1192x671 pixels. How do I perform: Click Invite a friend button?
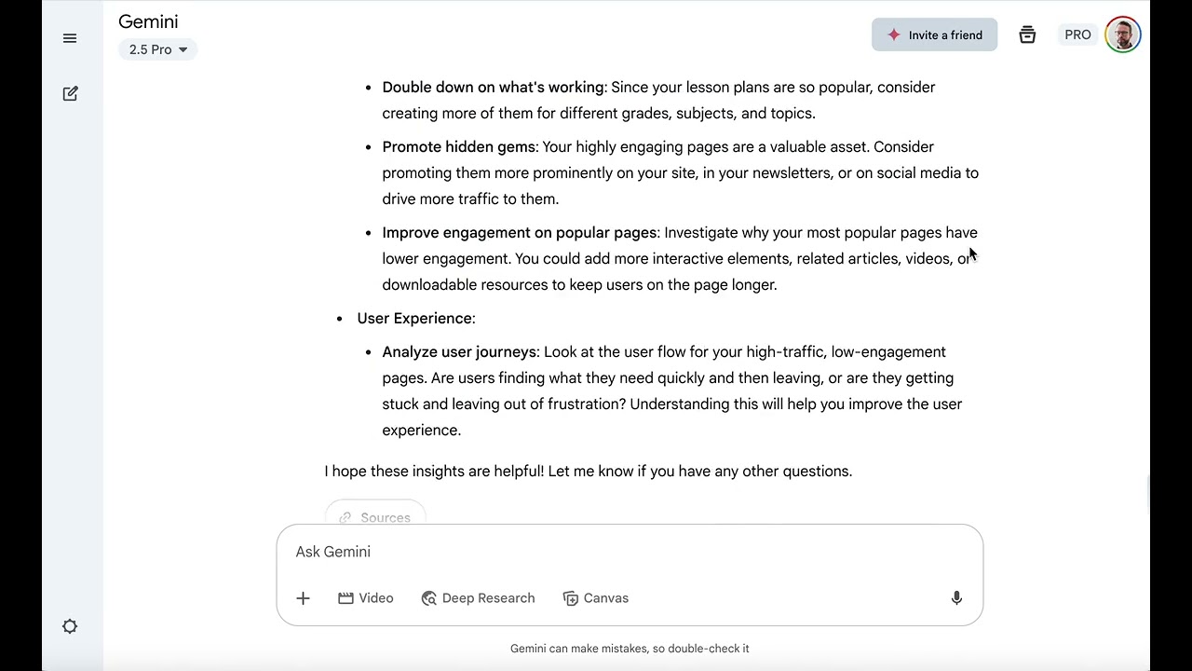point(934,34)
